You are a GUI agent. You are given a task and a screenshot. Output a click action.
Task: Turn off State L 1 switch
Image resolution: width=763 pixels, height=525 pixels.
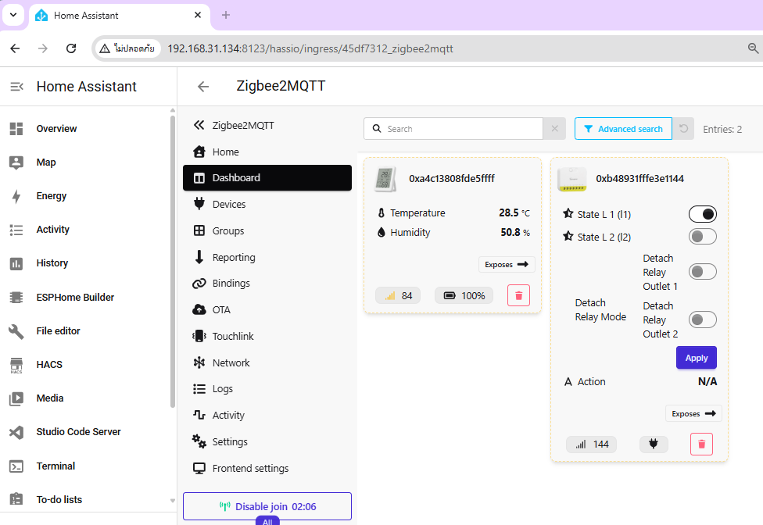pos(702,214)
